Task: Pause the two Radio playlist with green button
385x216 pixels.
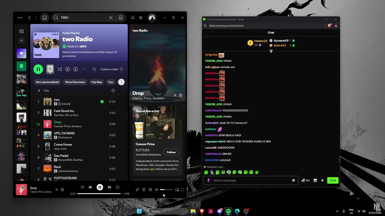Action: click(x=38, y=69)
